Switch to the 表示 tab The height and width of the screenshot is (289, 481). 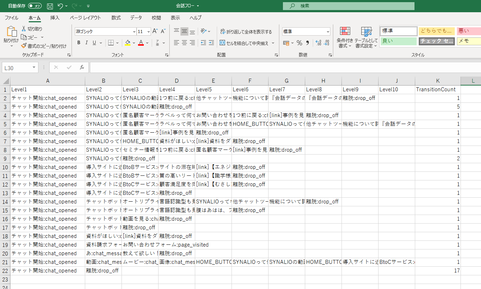[175, 18]
